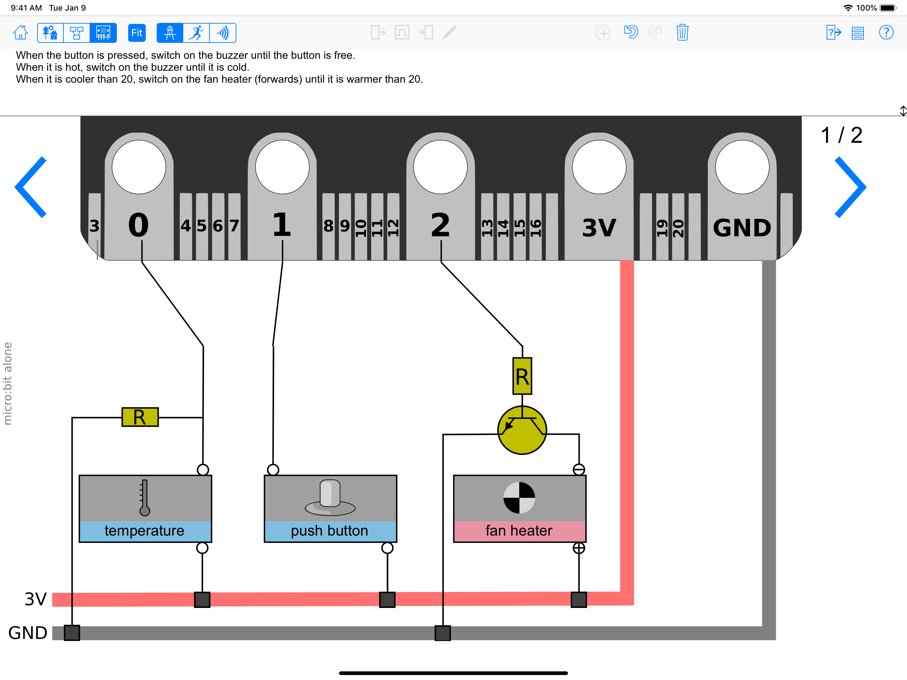Select the running figure run mode
The height and width of the screenshot is (680, 907).
point(197,33)
